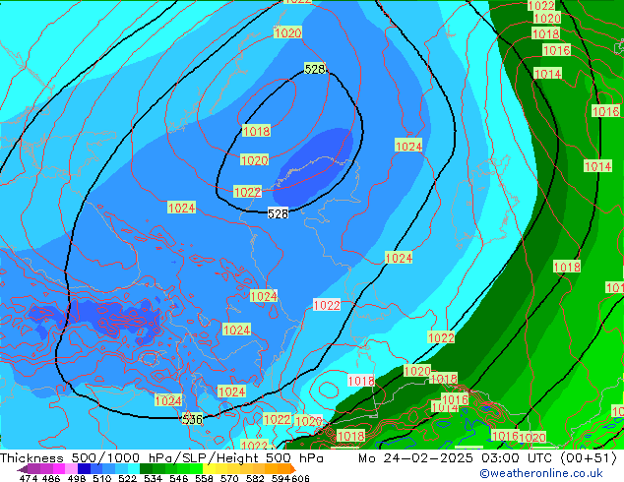Open the weatheronline.co.uk copyright link
This screenshot has height=482, width=624.
tap(541, 473)
